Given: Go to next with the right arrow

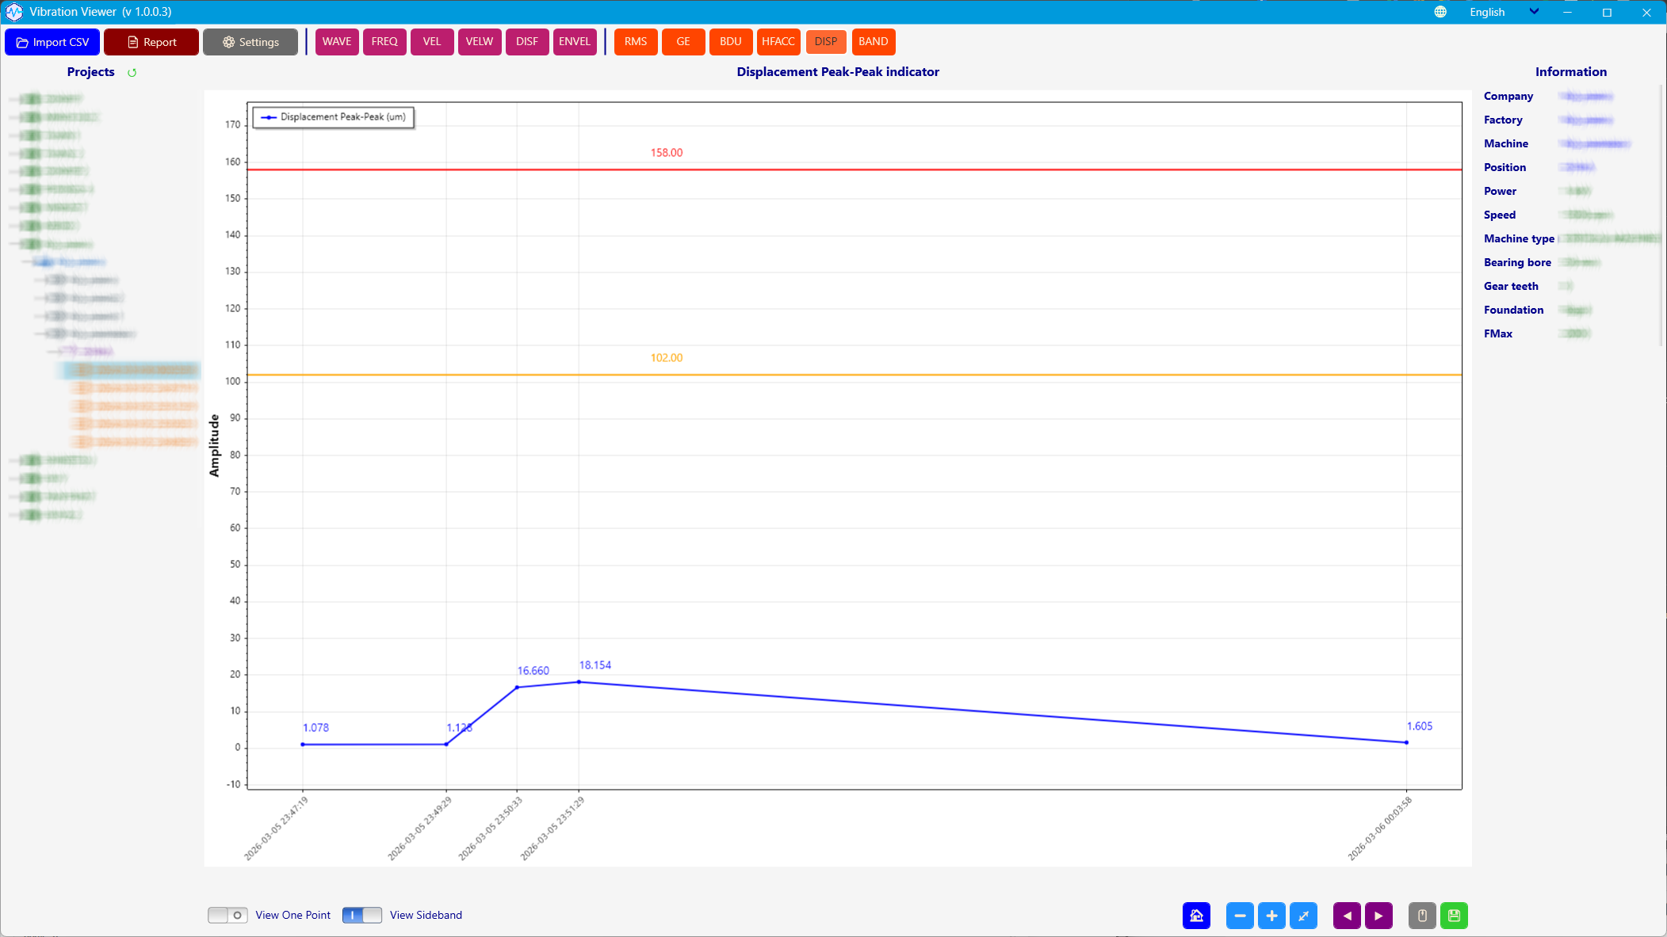Looking at the screenshot, I should pos(1378,916).
